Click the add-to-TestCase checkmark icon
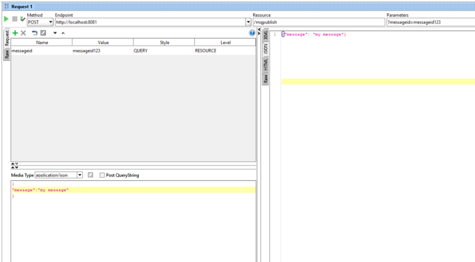This screenshot has height=262, width=475. [x=23, y=19]
